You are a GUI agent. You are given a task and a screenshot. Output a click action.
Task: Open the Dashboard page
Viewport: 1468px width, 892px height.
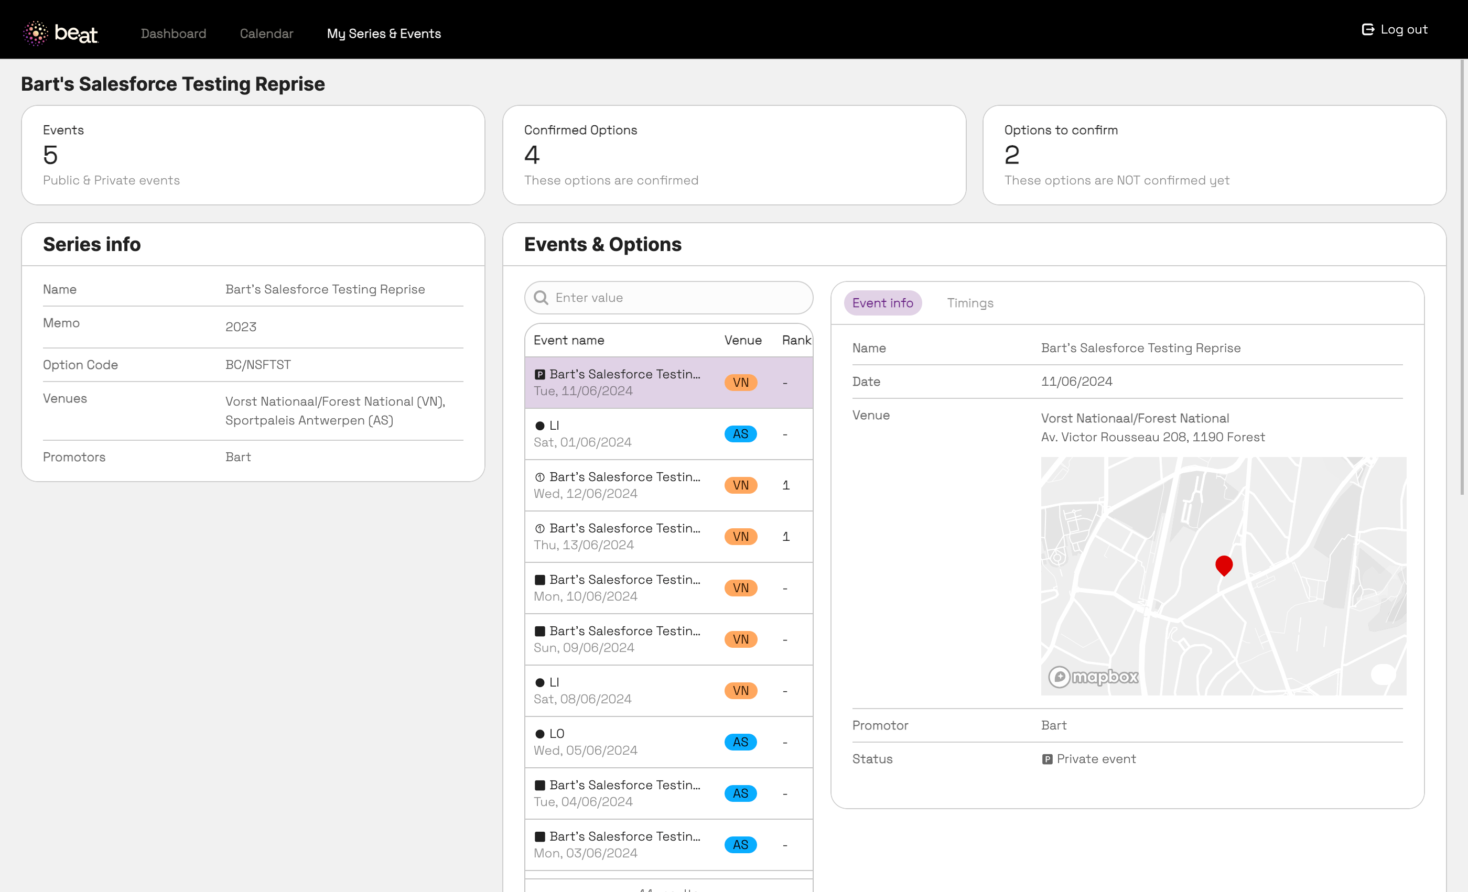[174, 34]
